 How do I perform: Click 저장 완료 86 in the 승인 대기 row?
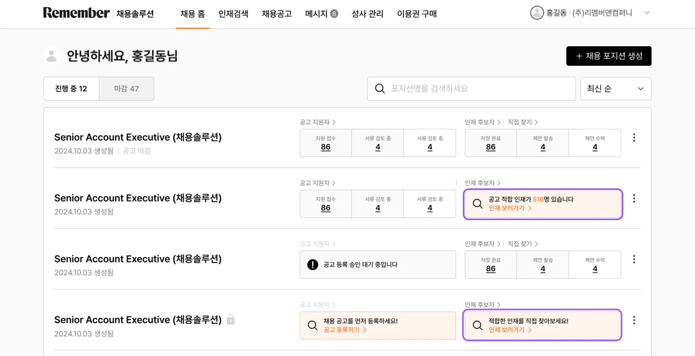(x=491, y=265)
